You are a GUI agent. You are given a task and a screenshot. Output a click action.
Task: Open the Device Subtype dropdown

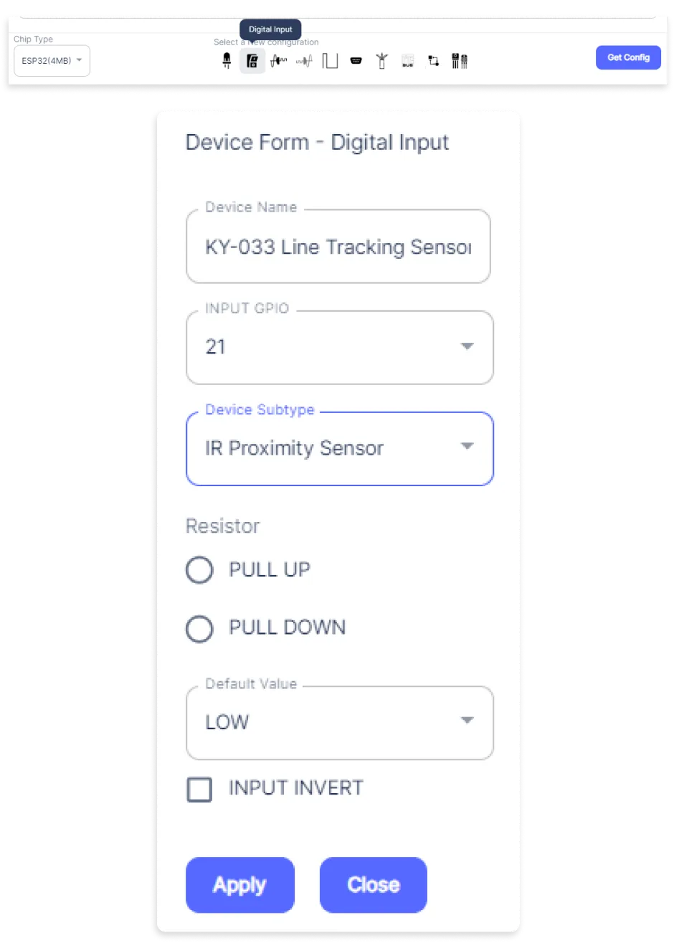coord(340,449)
